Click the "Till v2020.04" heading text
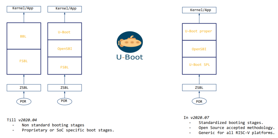The image size is (278, 138). (x=22, y=120)
